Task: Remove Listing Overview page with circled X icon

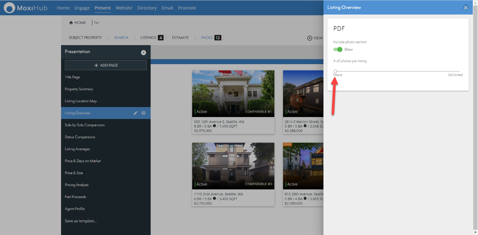Action: point(143,113)
